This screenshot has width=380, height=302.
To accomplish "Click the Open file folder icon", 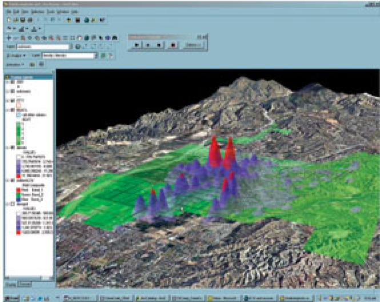I will point(14,19).
